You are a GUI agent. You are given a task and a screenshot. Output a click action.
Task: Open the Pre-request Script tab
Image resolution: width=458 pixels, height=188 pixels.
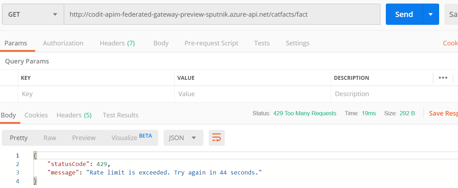coord(211,43)
